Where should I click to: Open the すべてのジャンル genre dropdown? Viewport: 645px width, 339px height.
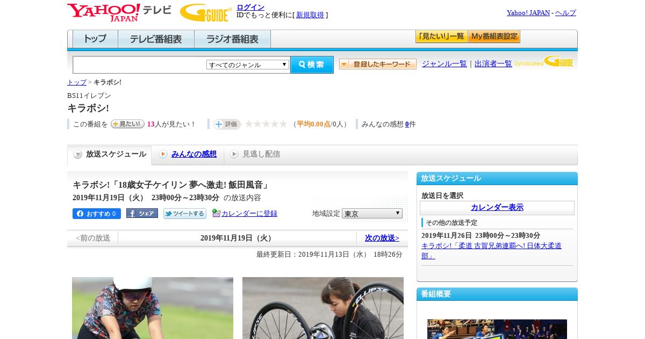(248, 65)
